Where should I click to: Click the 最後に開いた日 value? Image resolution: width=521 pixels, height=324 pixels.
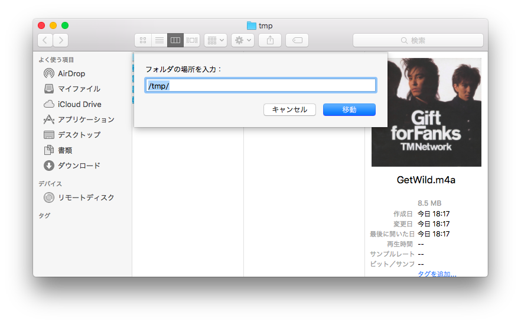[x=434, y=234]
